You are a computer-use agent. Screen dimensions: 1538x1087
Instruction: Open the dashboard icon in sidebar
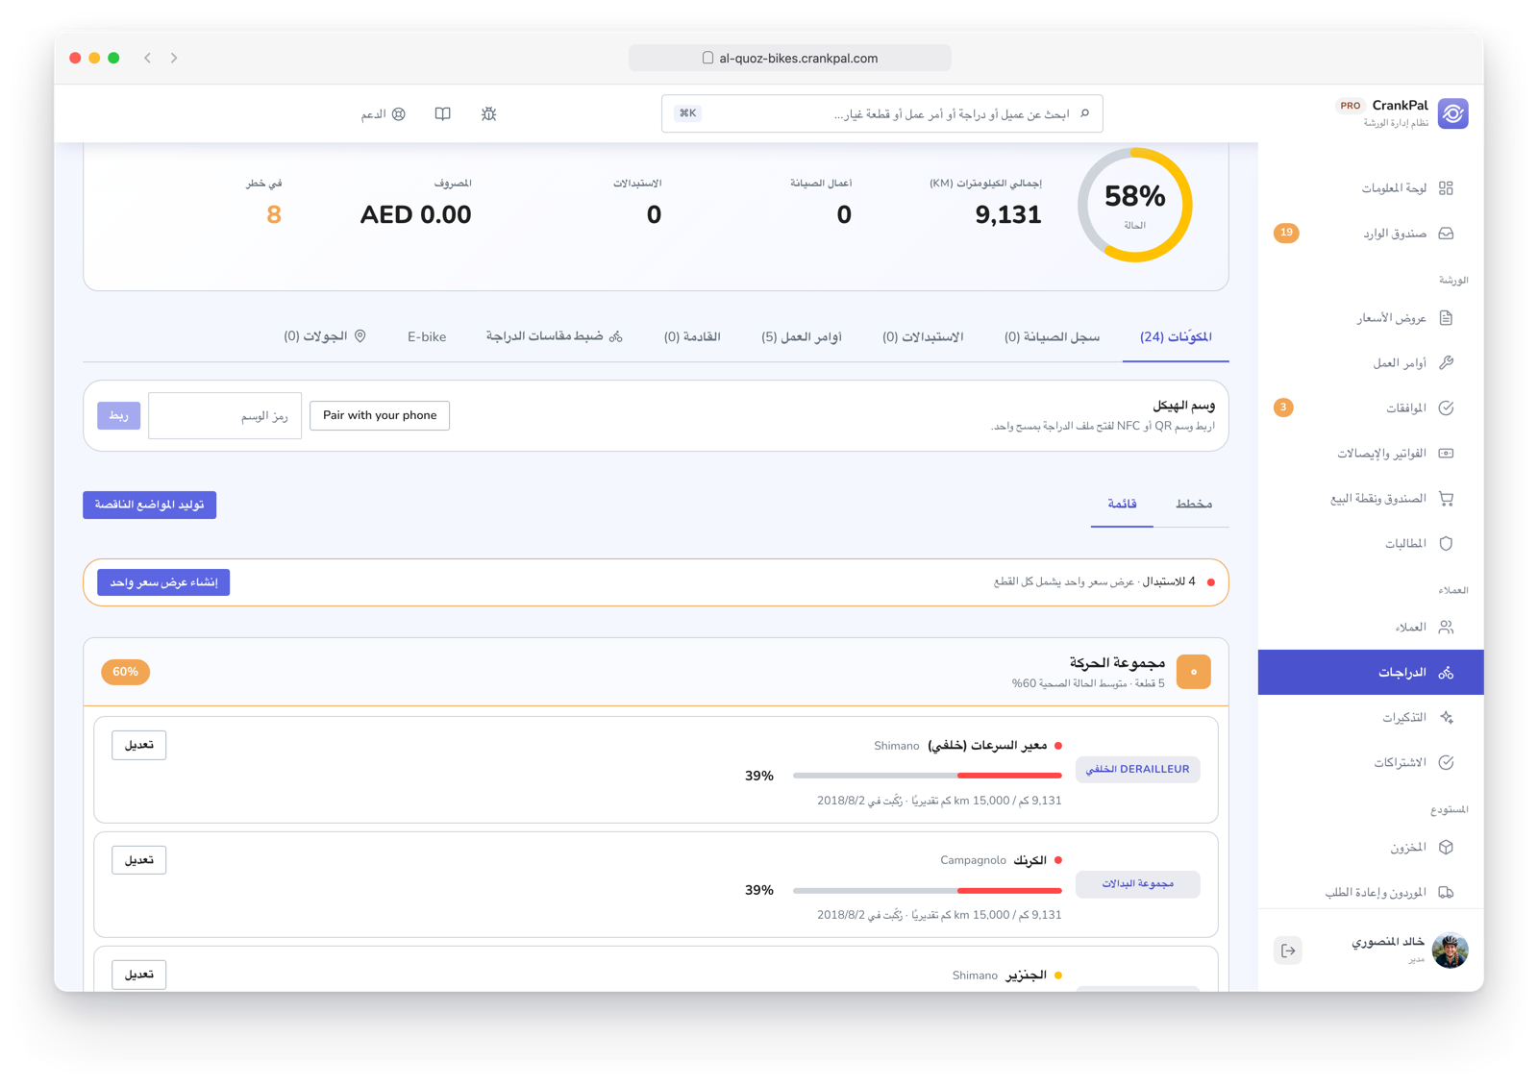1446,188
